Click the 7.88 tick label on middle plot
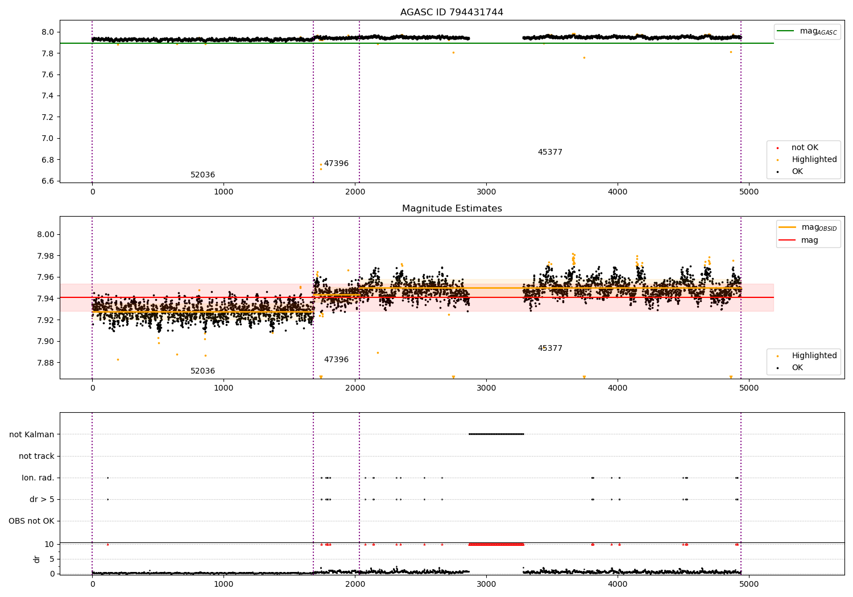This screenshot has height=597, width=853. (45, 363)
